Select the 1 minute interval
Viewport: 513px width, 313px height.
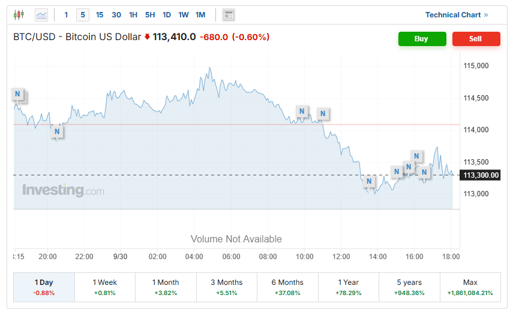[67, 15]
